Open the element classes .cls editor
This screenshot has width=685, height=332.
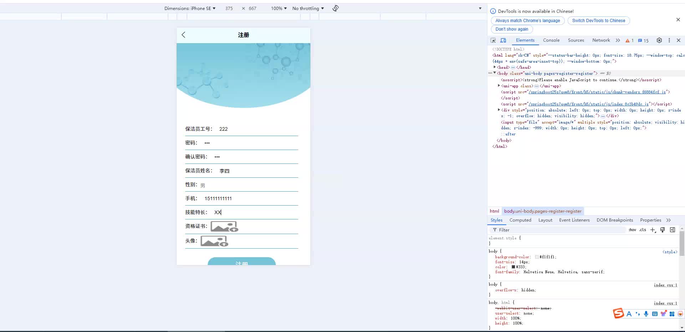[643, 230]
